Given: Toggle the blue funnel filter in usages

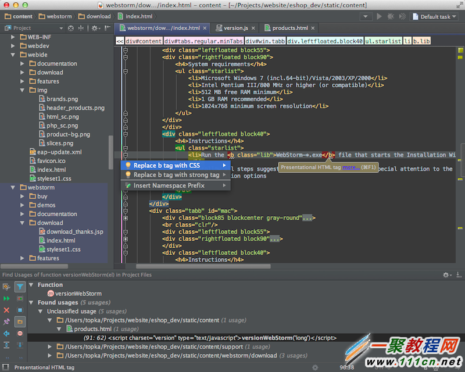Looking at the screenshot, I should pyautogui.click(x=20, y=287).
